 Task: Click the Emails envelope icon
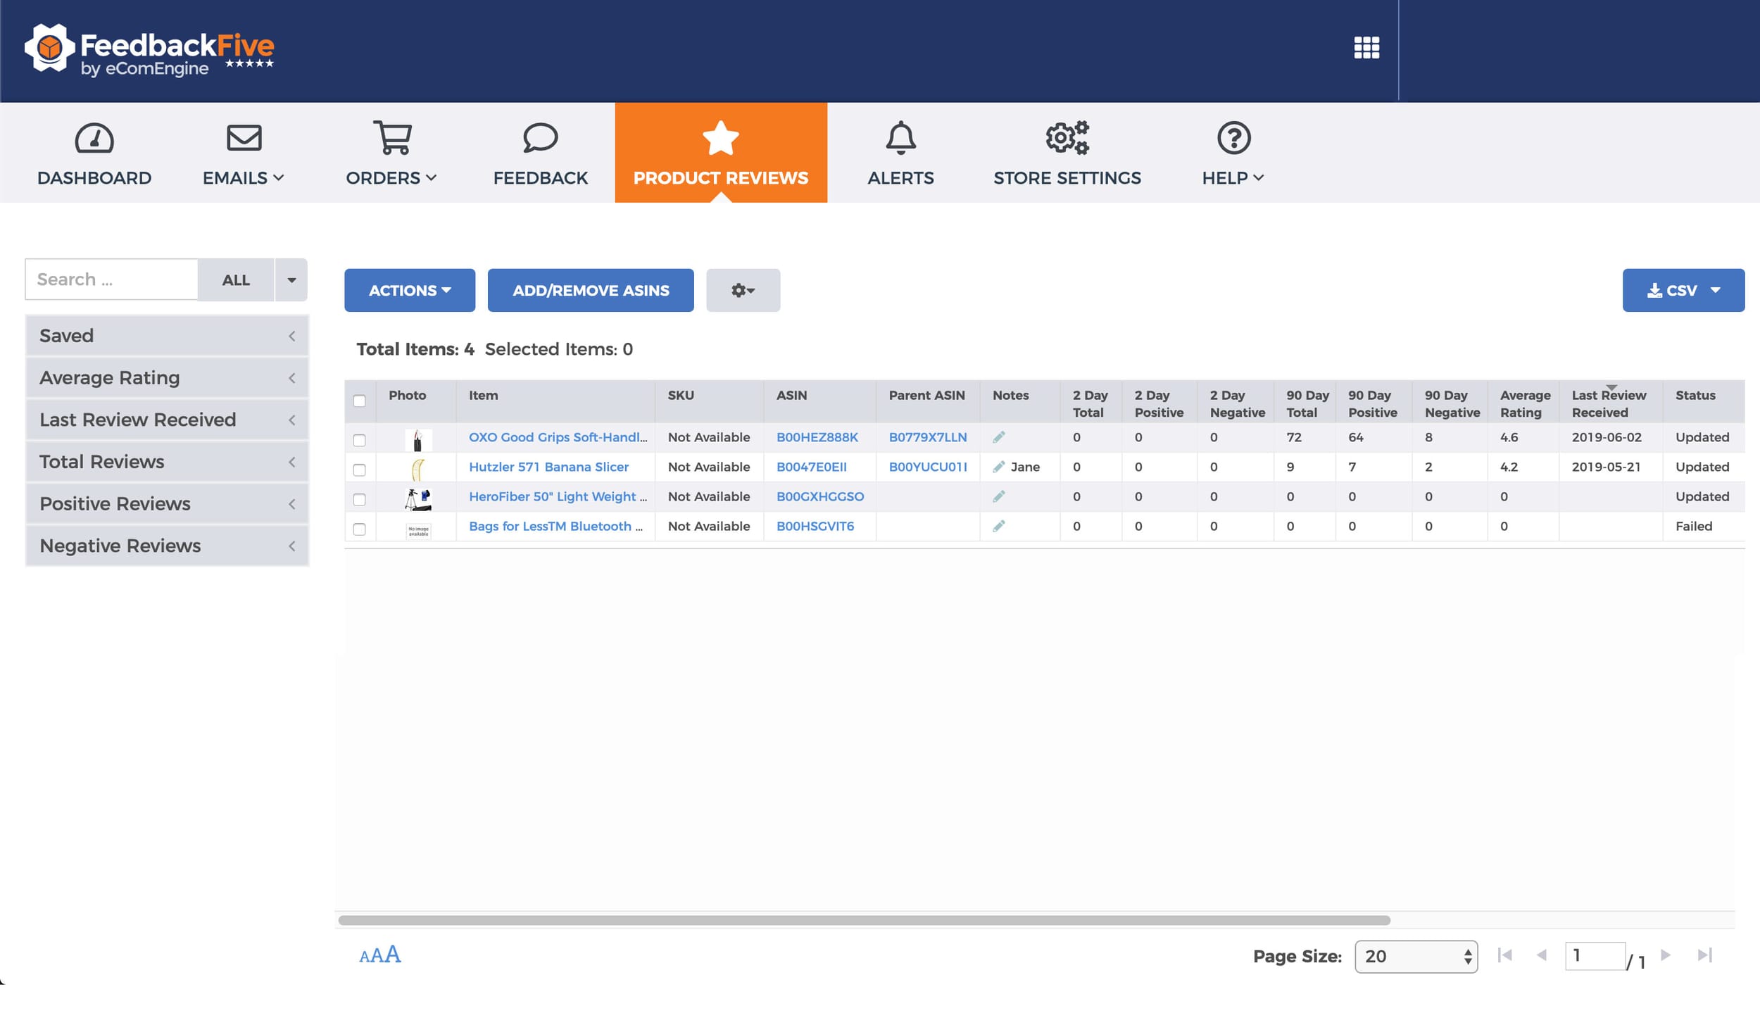point(244,138)
